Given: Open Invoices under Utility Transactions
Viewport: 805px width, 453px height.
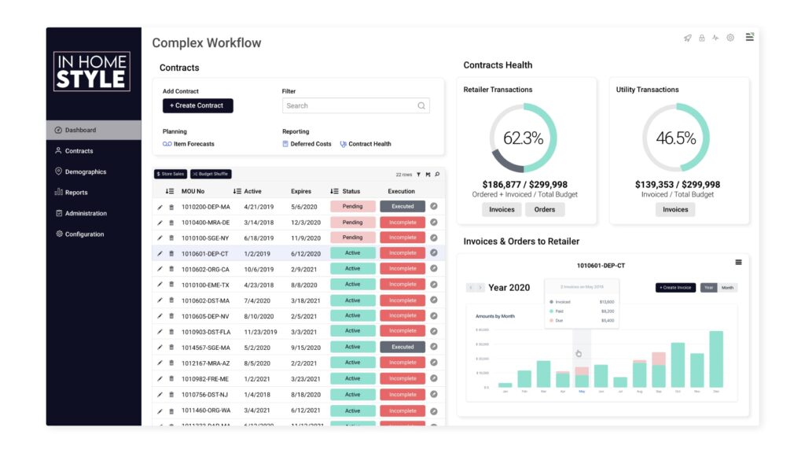Looking at the screenshot, I should tap(675, 209).
